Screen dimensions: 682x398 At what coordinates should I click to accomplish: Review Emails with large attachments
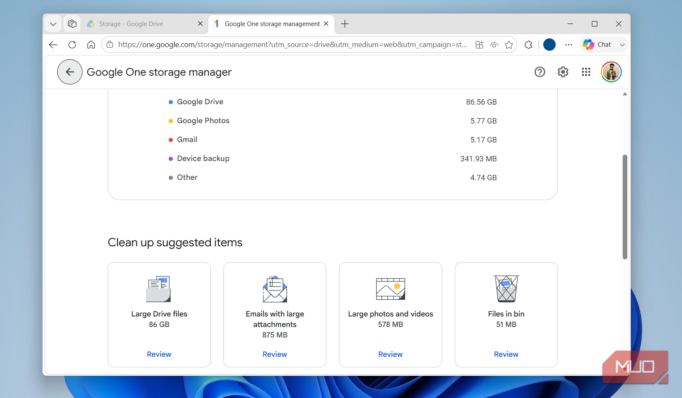tap(275, 354)
